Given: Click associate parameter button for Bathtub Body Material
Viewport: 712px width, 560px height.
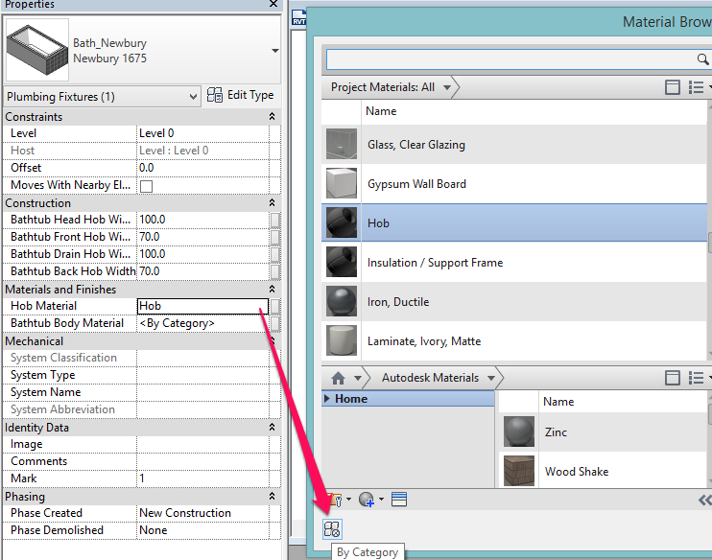Looking at the screenshot, I should (275, 323).
